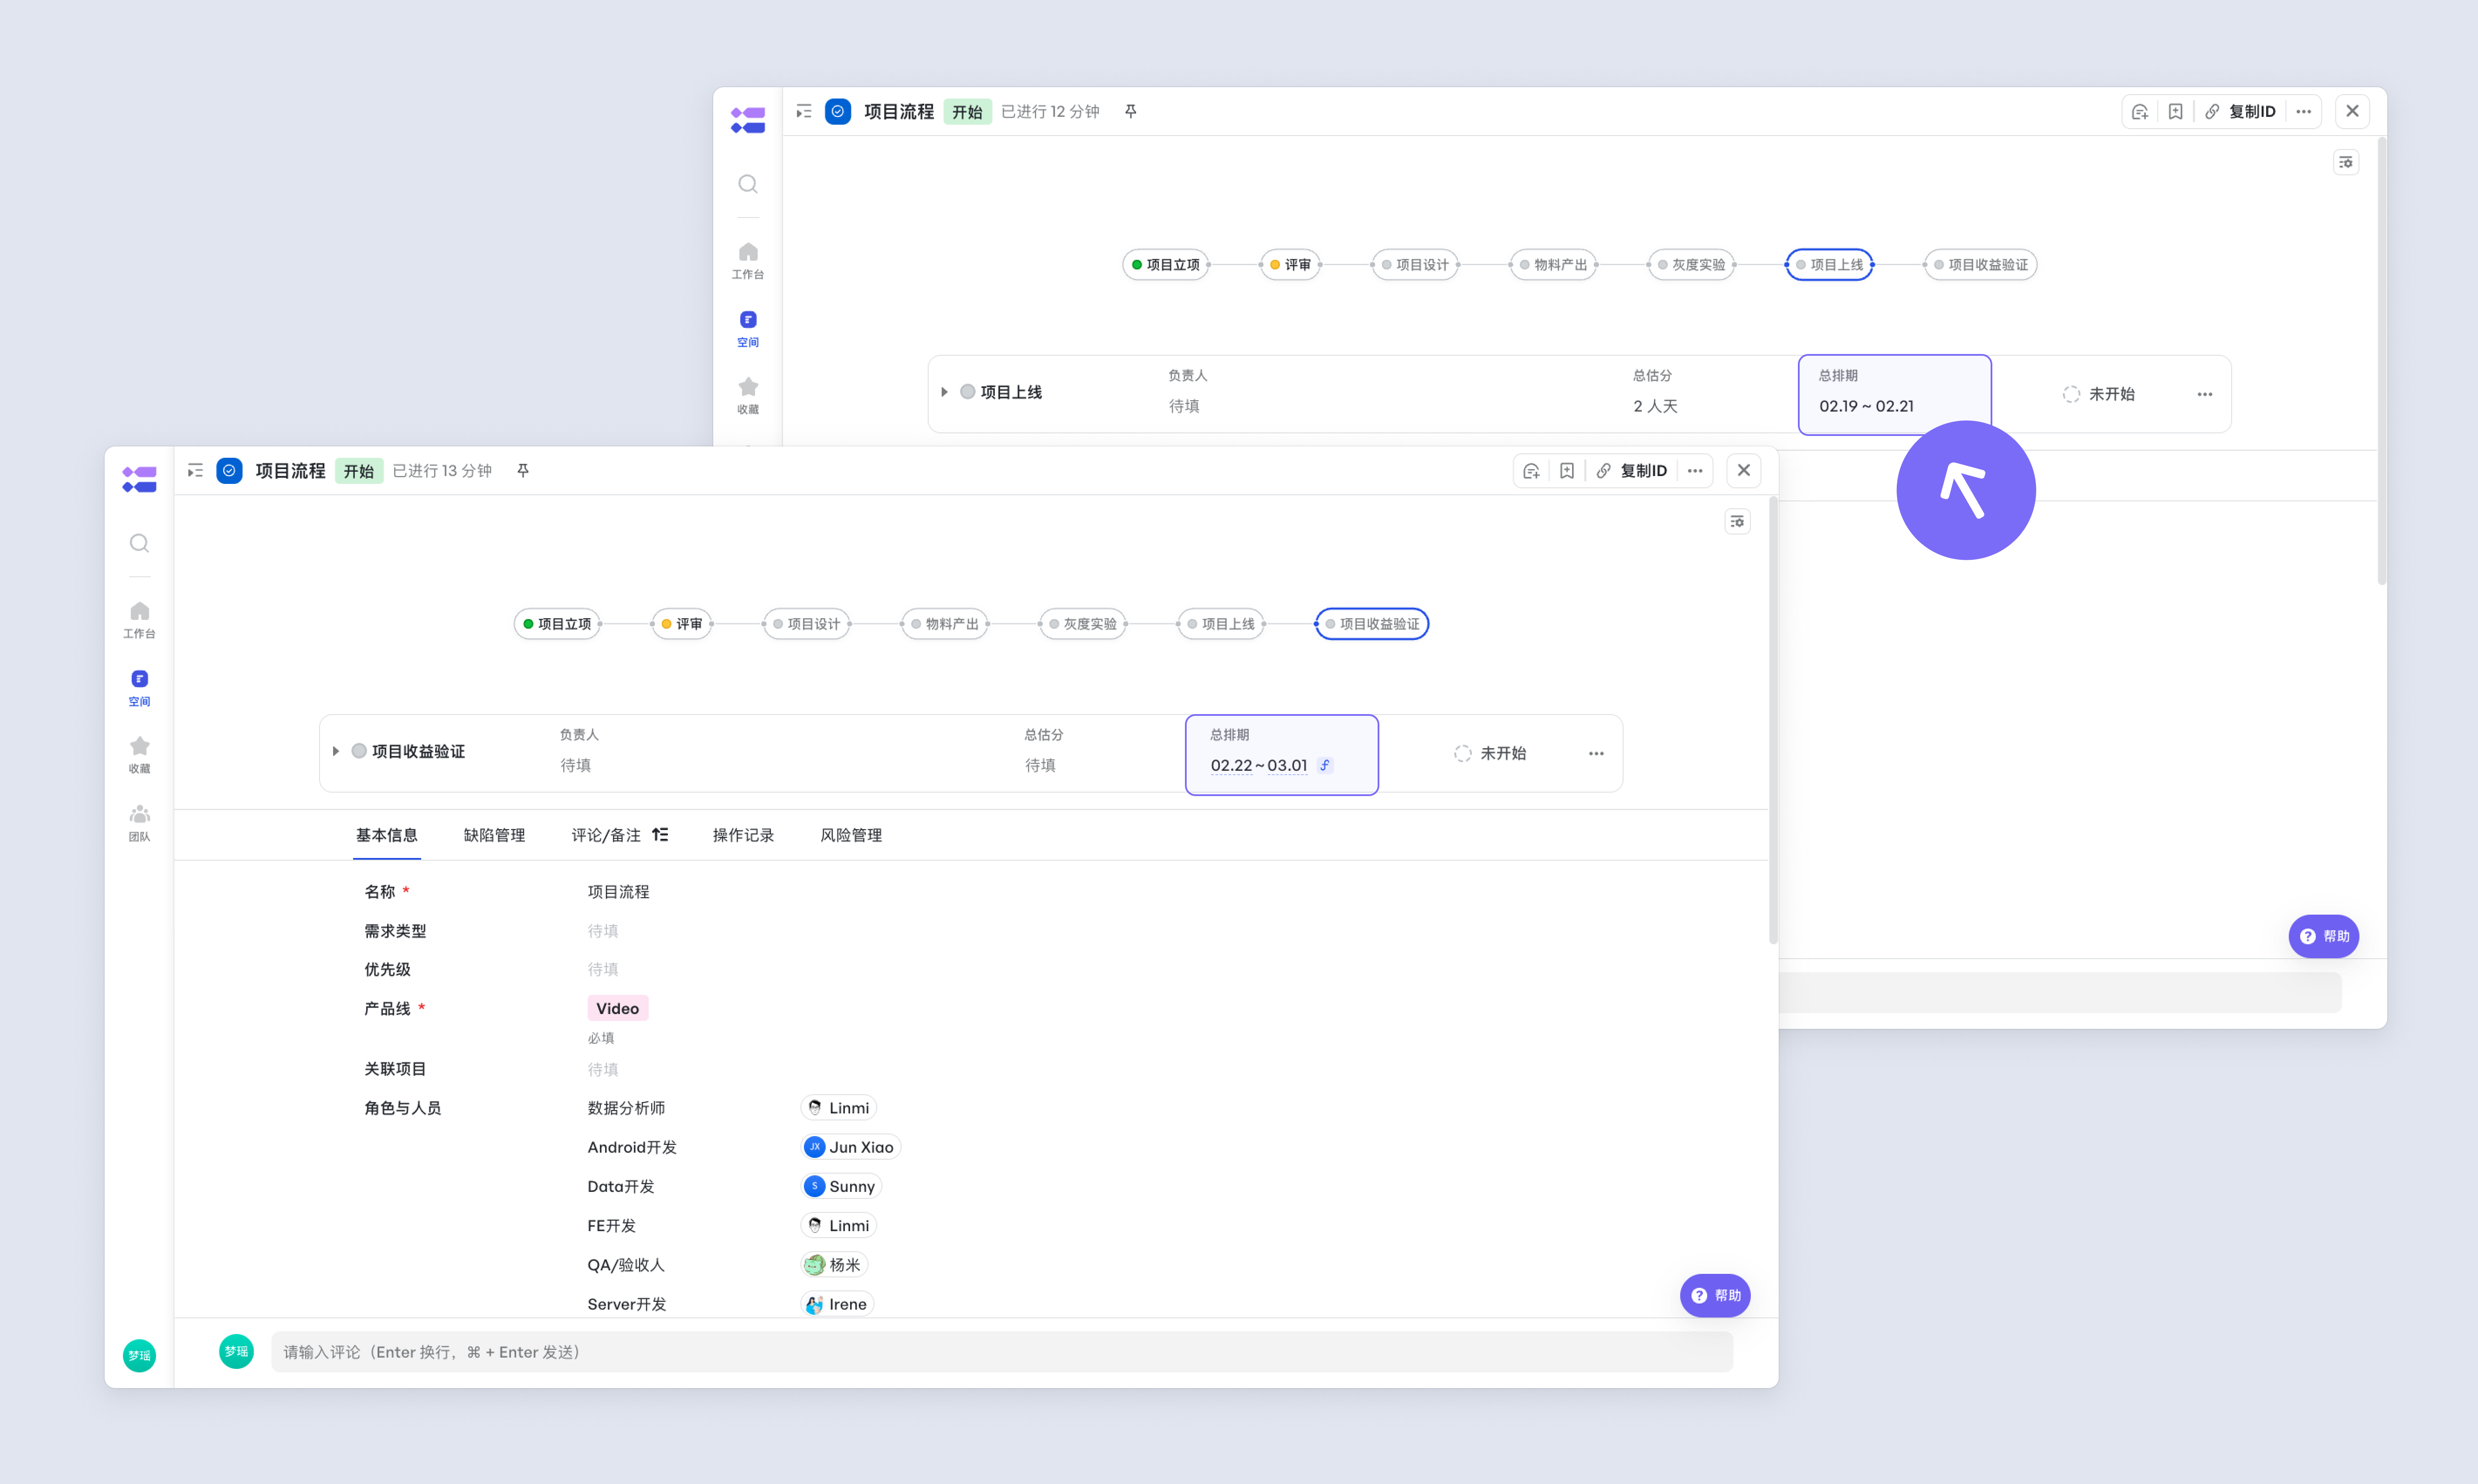This screenshot has height=1484, width=2478.
Task: Open the 开始 status tag in back window
Action: point(967,112)
